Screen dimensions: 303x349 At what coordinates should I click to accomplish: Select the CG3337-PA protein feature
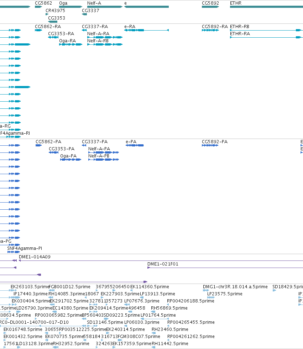point(84,145)
